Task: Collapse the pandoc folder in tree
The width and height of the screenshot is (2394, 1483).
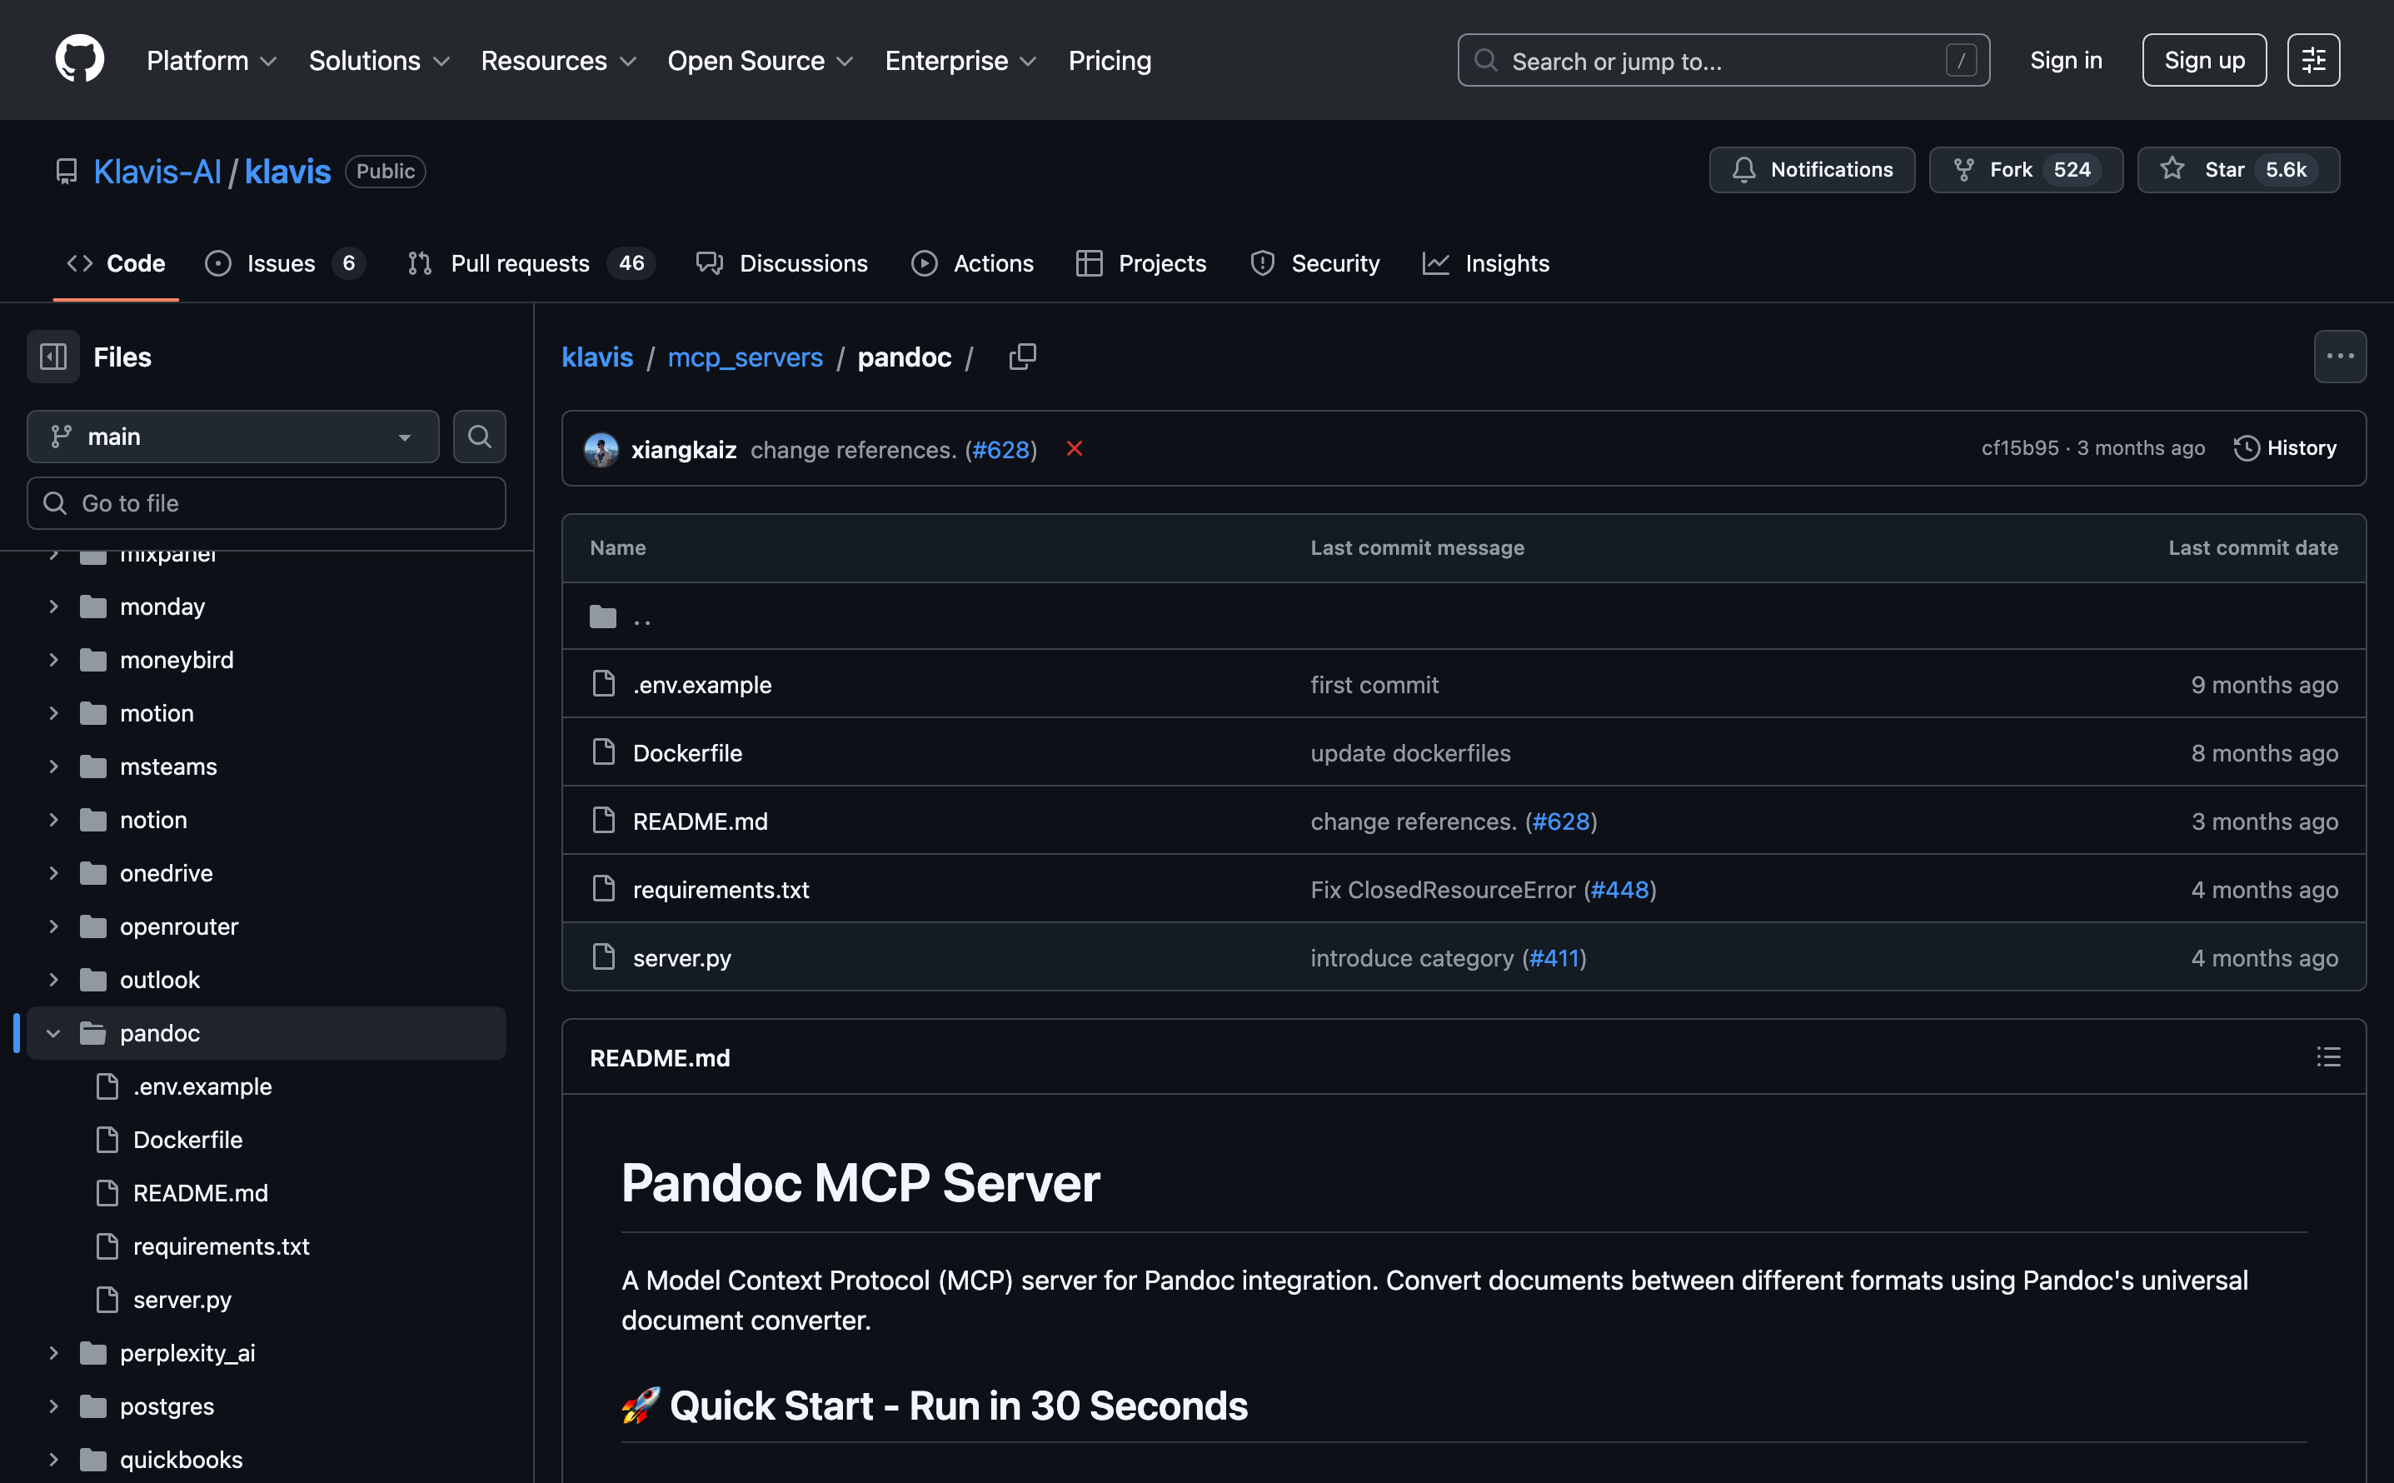Action: click(54, 1033)
